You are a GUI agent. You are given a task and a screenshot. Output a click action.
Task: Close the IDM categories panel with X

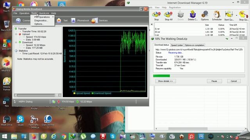coord(152,24)
